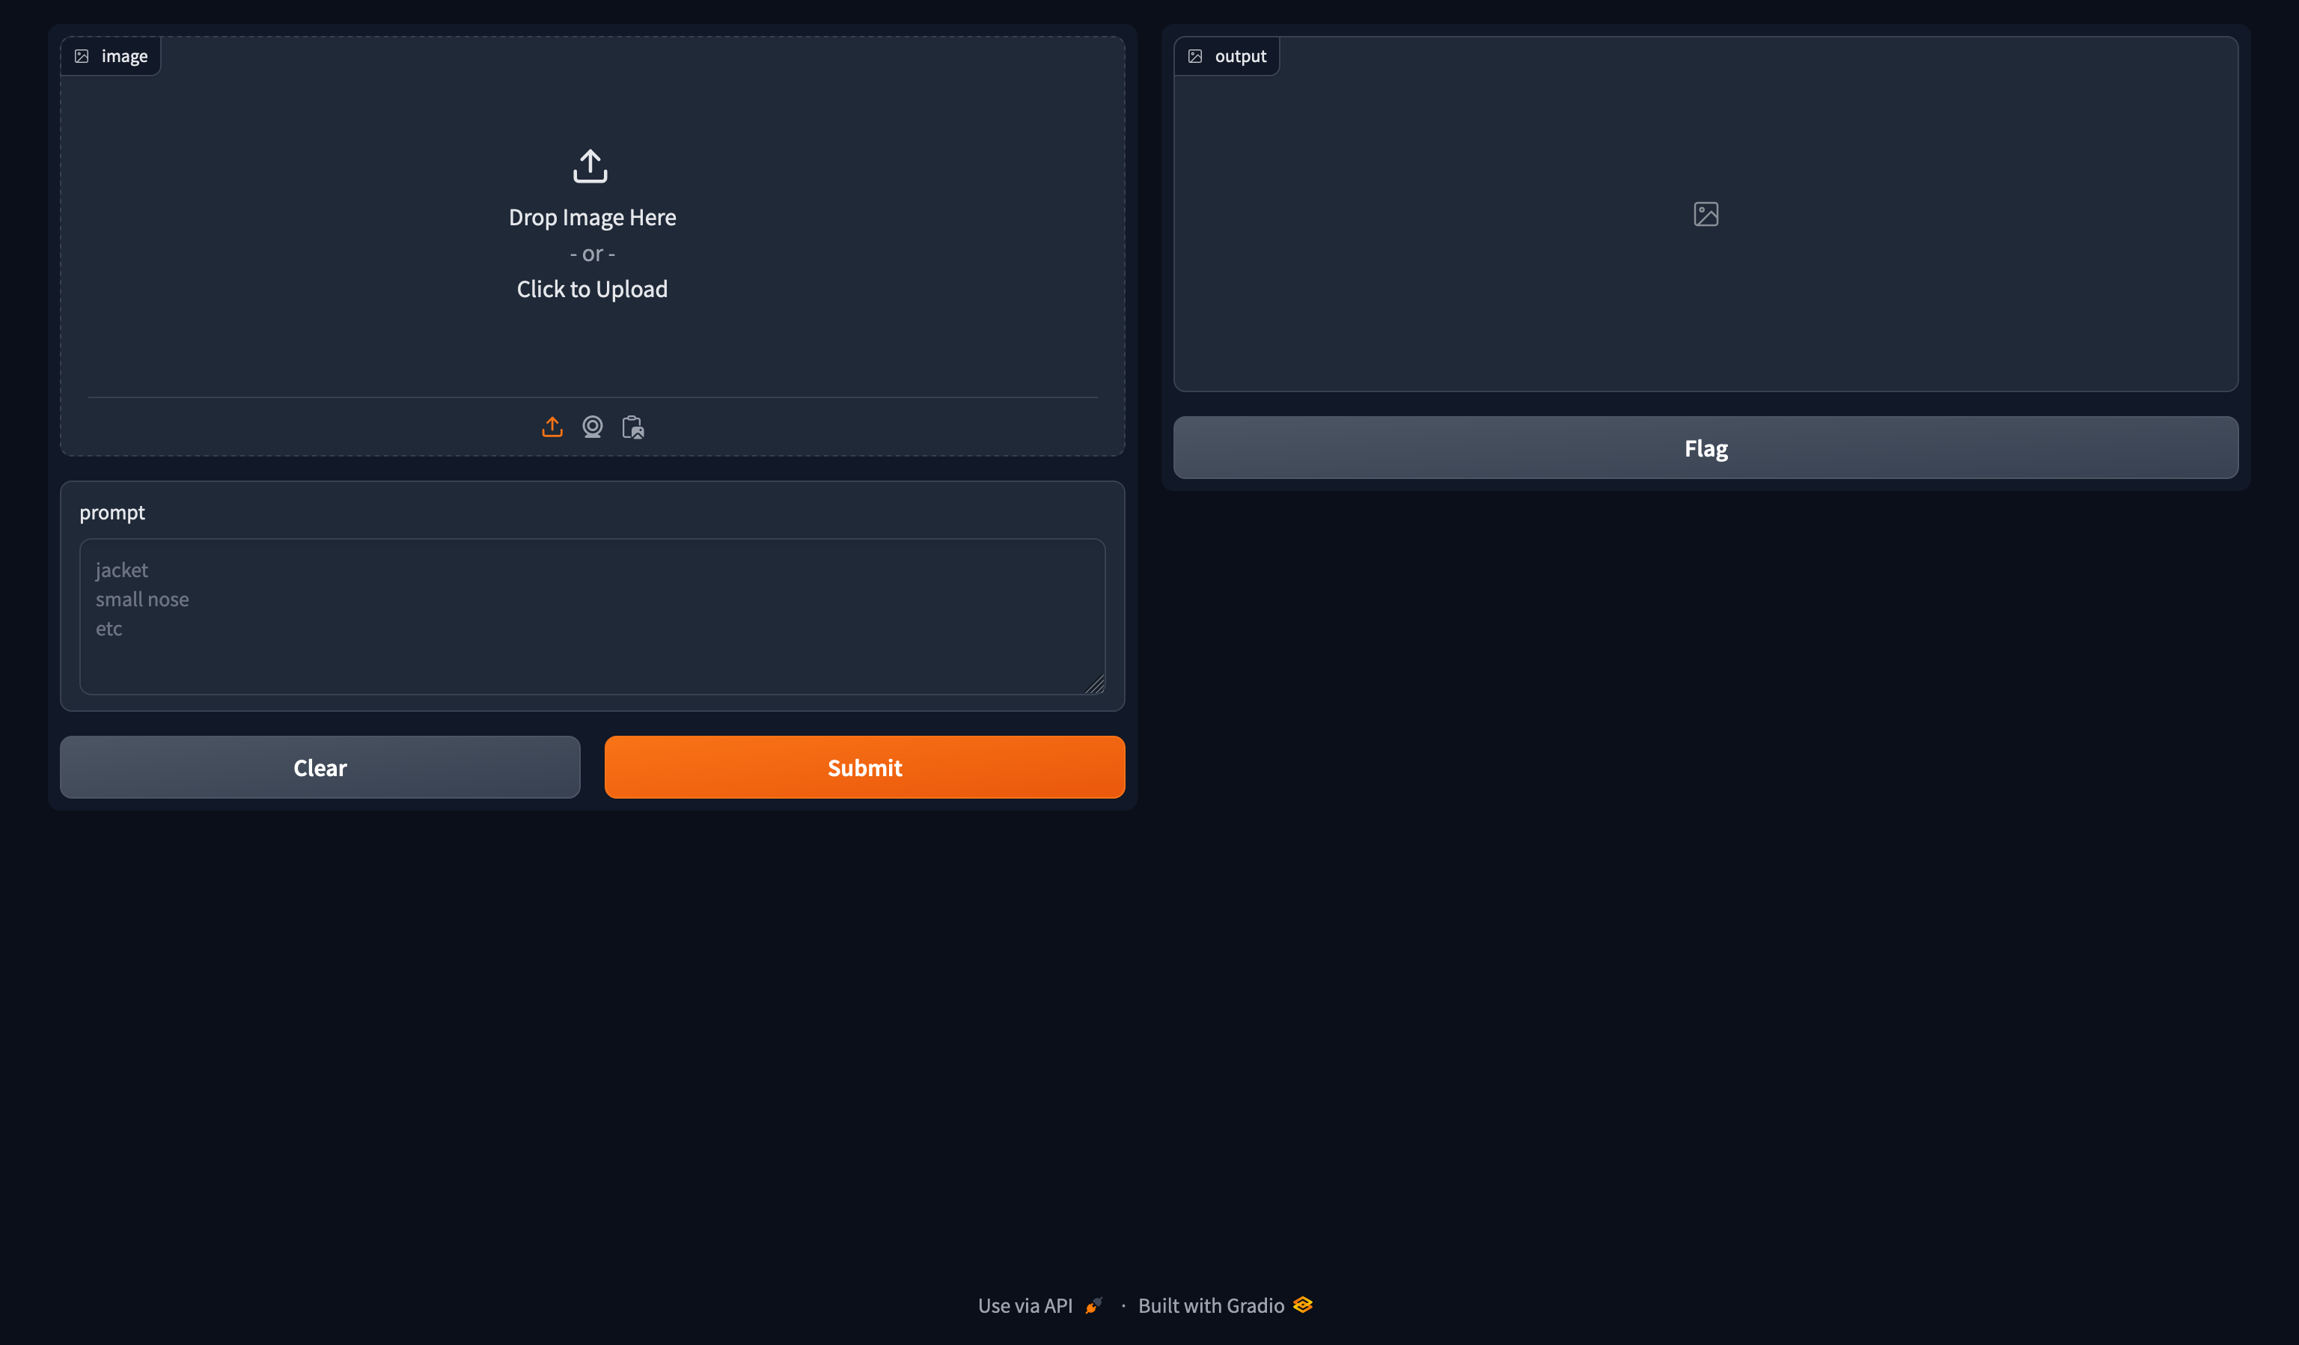Click the output label text
Image resolution: width=2299 pixels, height=1345 pixels.
coord(1240,57)
